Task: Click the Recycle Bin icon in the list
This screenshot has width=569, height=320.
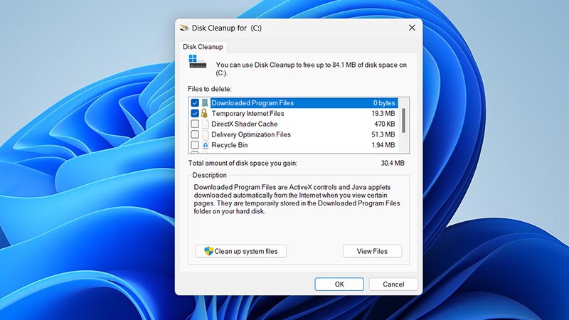Action: 206,145
